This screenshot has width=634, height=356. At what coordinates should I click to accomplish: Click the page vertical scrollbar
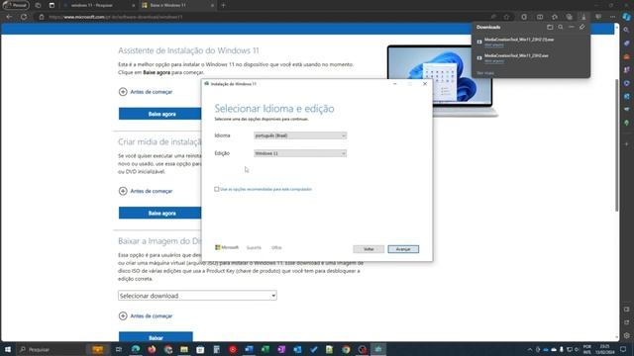coord(616,145)
